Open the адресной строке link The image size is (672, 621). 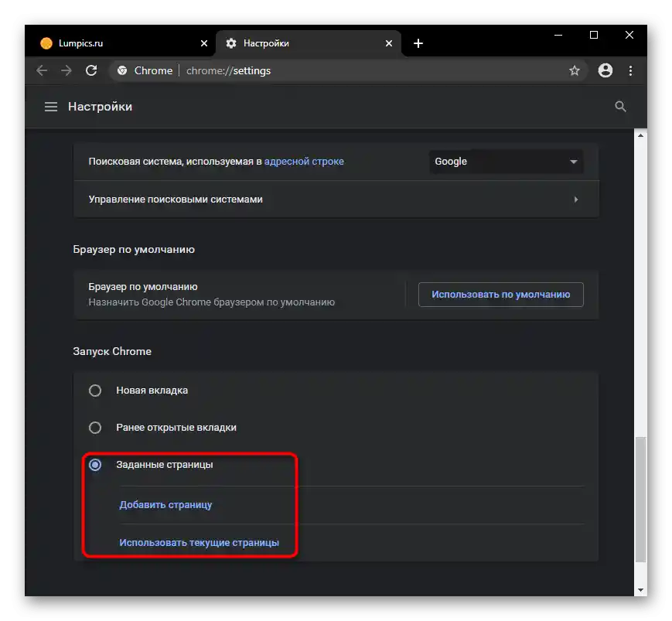pyautogui.click(x=304, y=162)
